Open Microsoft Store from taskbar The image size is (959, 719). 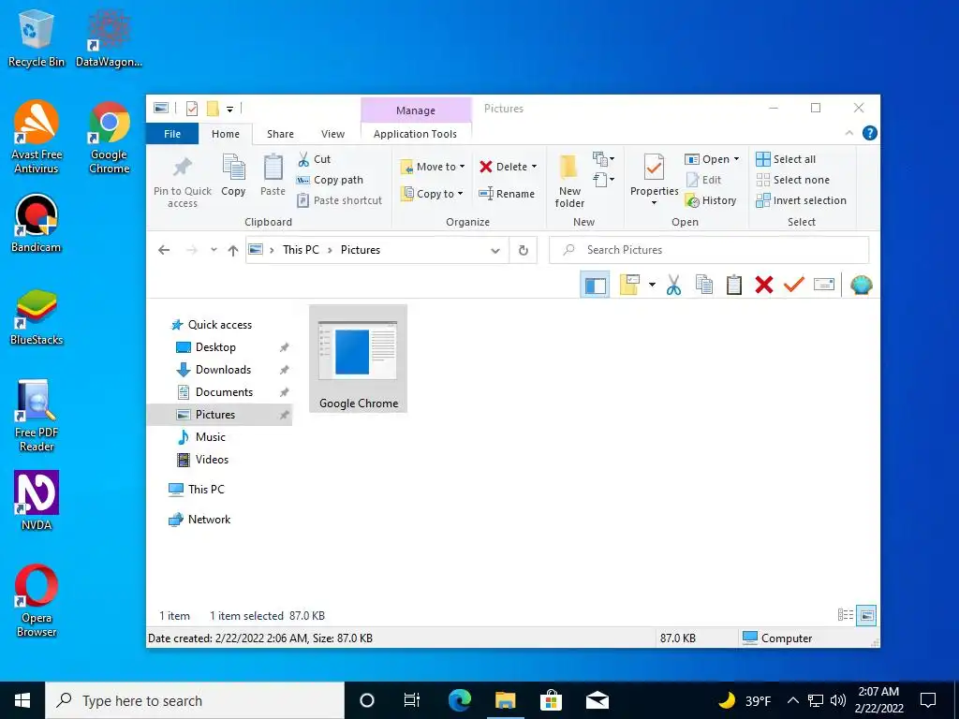pyautogui.click(x=551, y=700)
